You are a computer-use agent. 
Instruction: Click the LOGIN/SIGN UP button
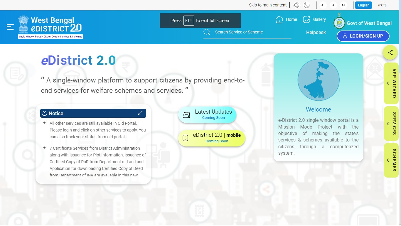pos(363,36)
